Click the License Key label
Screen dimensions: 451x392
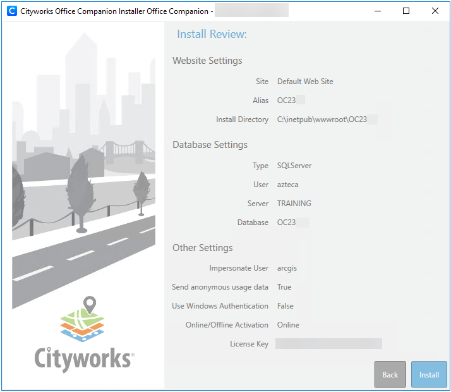[x=249, y=344]
